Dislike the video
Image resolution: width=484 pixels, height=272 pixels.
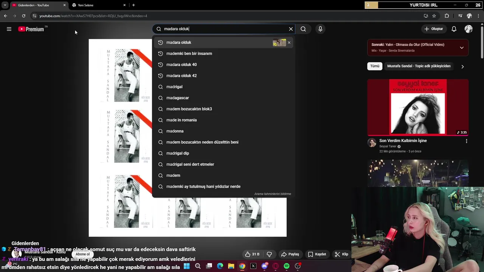pyautogui.click(x=270, y=254)
